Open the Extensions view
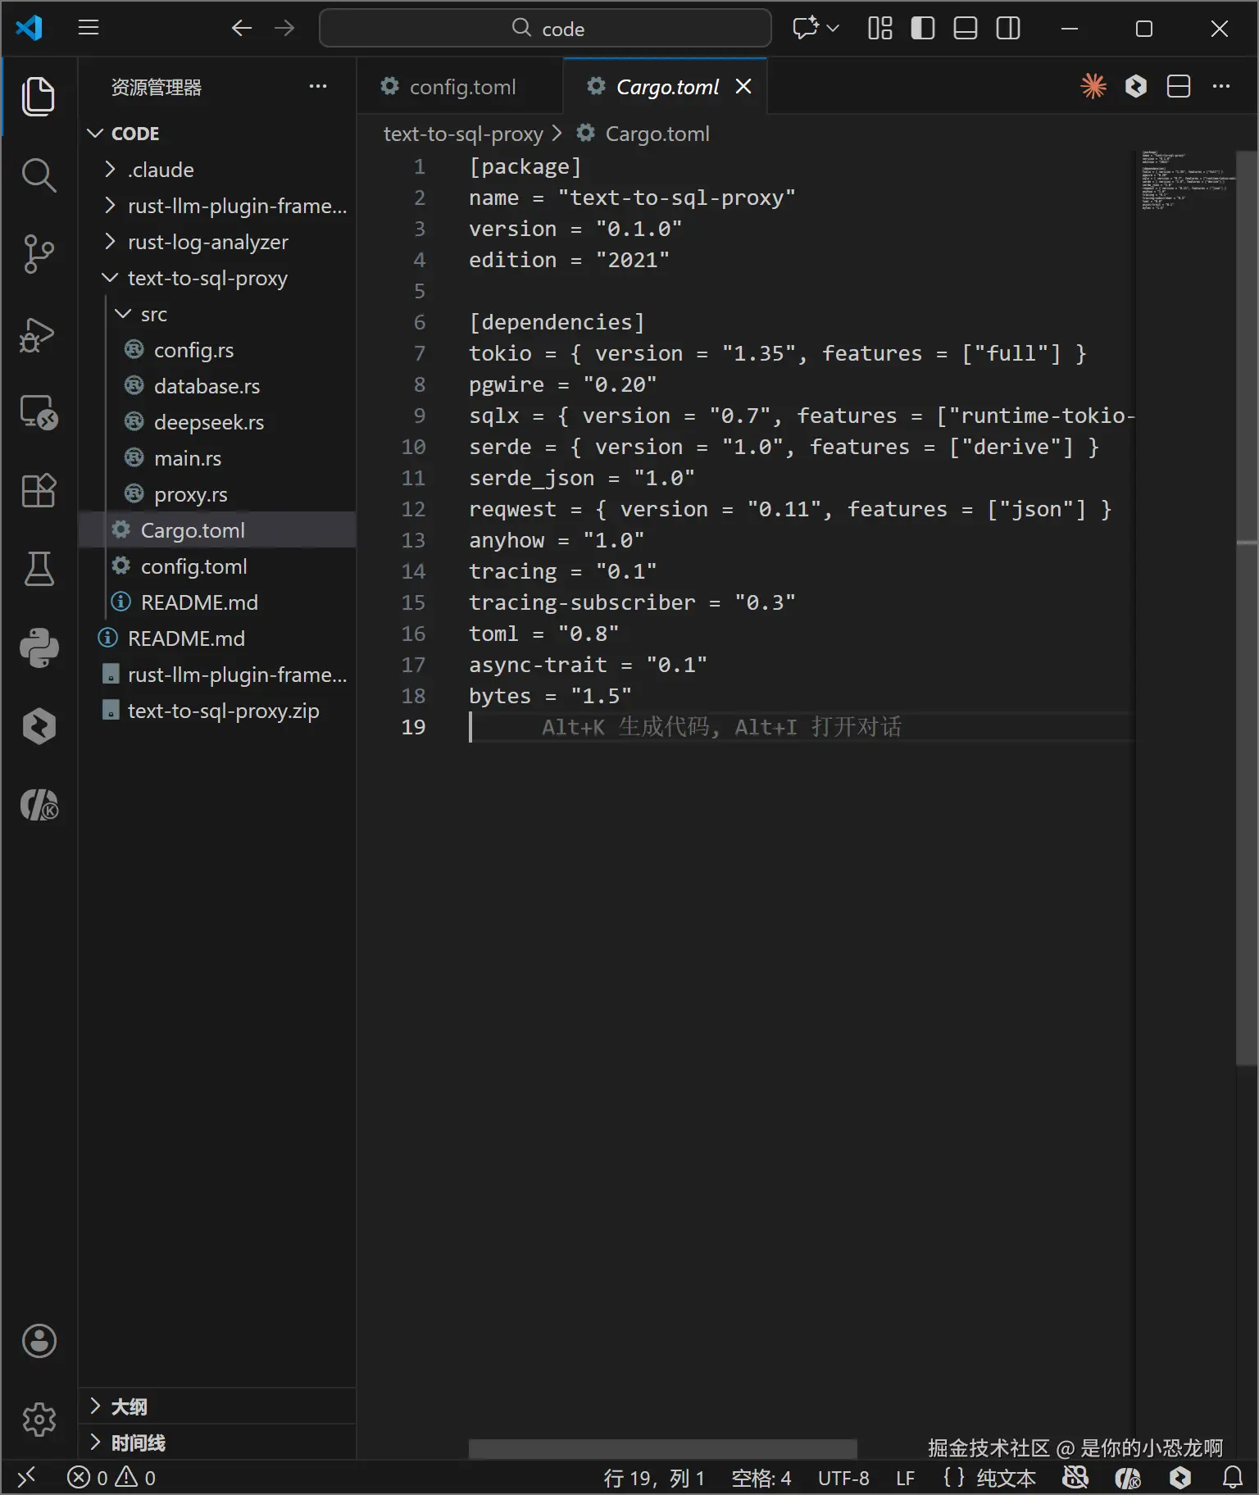Viewport: 1259px width, 1495px height. tap(39, 491)
